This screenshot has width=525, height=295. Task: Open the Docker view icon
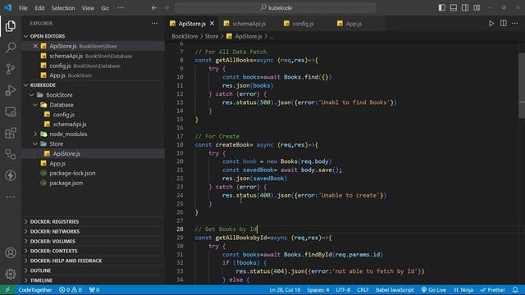pos(11,154)
